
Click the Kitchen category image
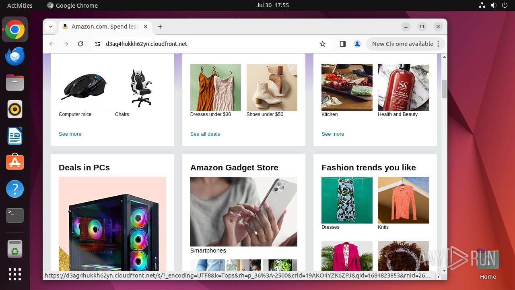coord(347,87)
